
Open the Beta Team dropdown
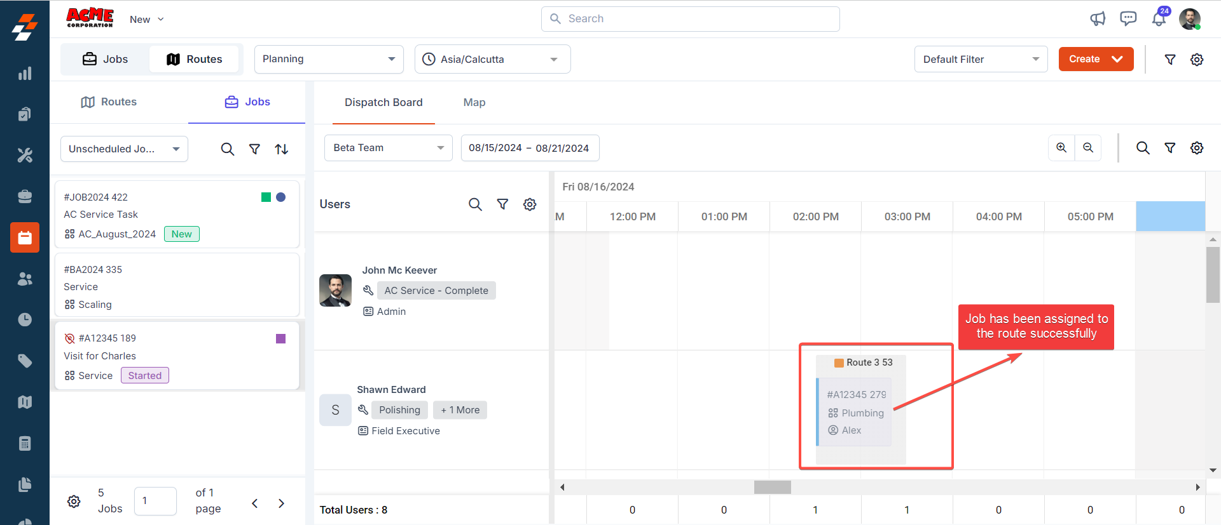[388, 148]
